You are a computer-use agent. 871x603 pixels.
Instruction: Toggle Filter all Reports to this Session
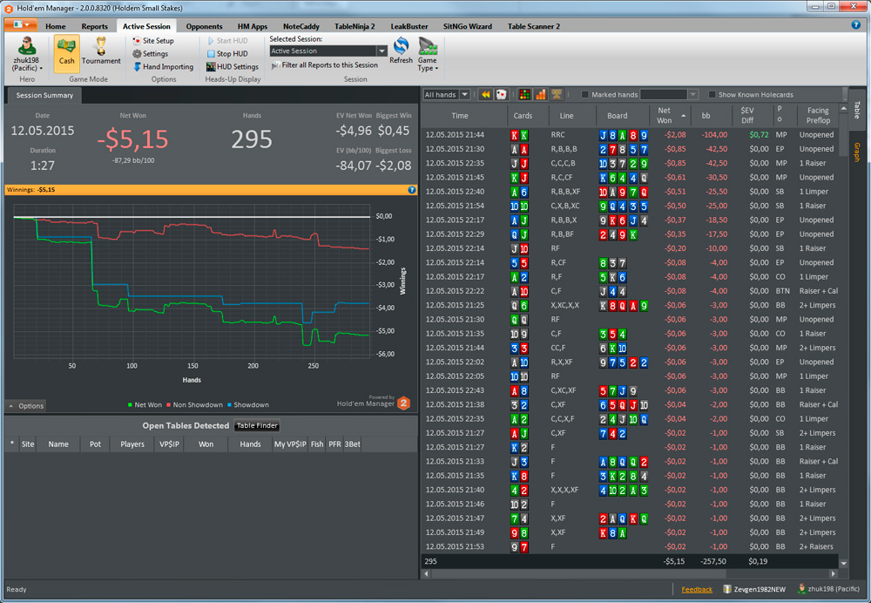(324, 65)
